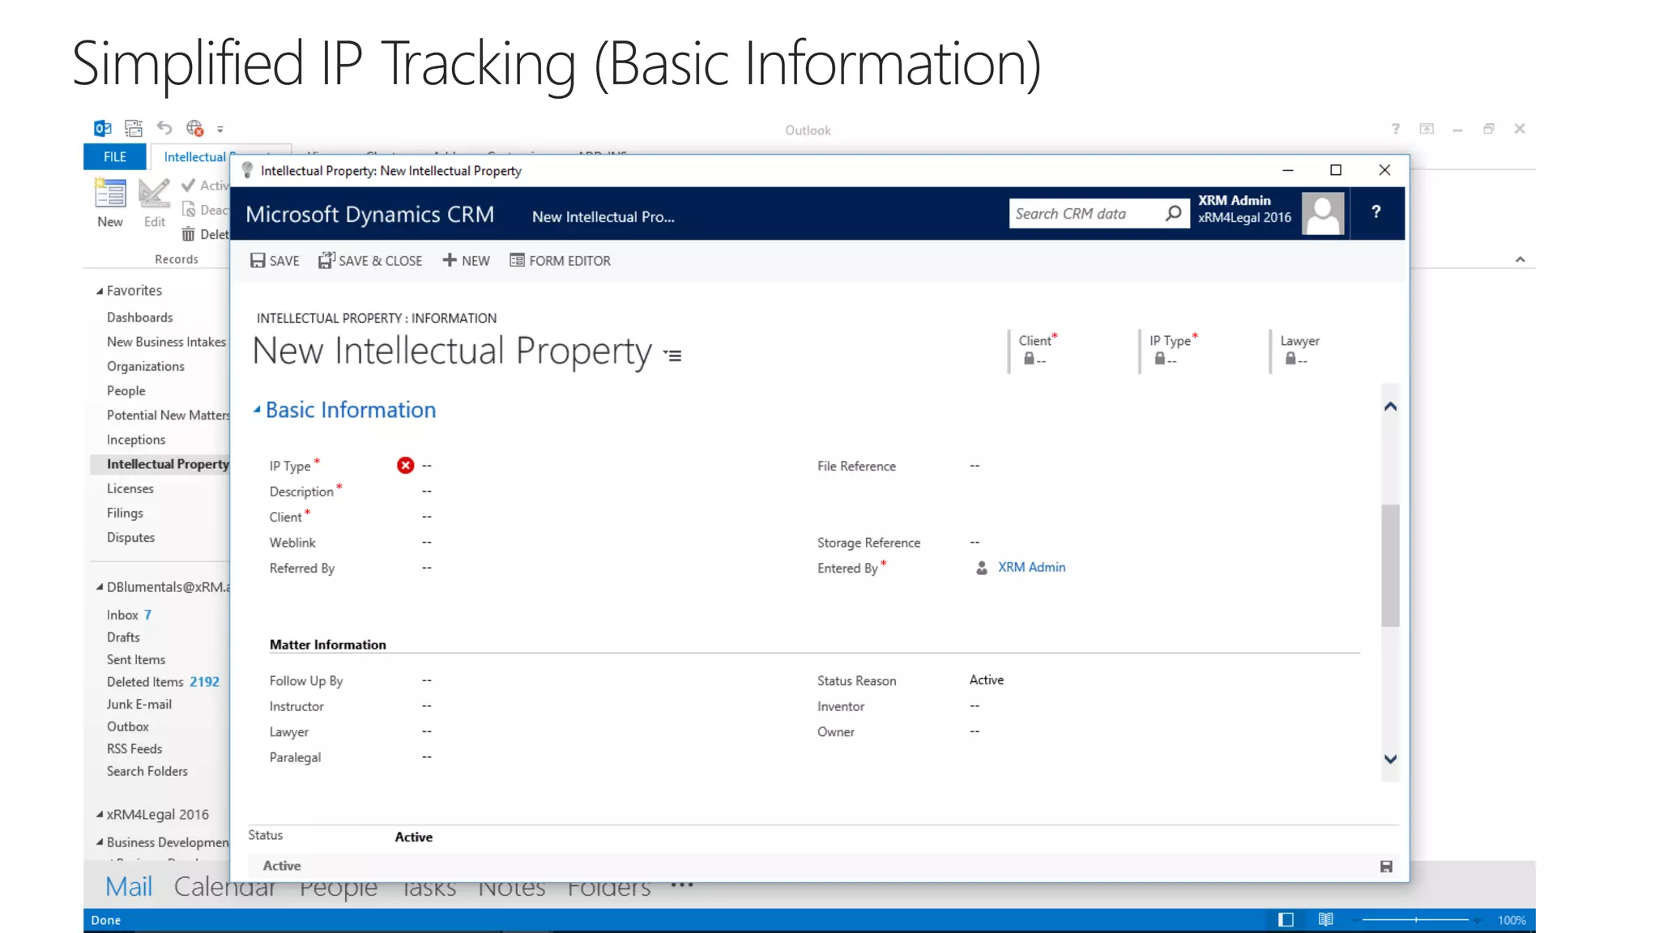Click the + NEW button
This screenshot has width=1659, height=933.
(466, 260)
